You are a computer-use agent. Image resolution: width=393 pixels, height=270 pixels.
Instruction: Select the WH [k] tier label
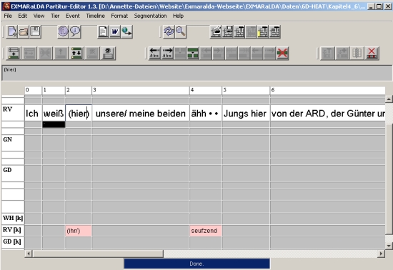[x=13, y=219]
